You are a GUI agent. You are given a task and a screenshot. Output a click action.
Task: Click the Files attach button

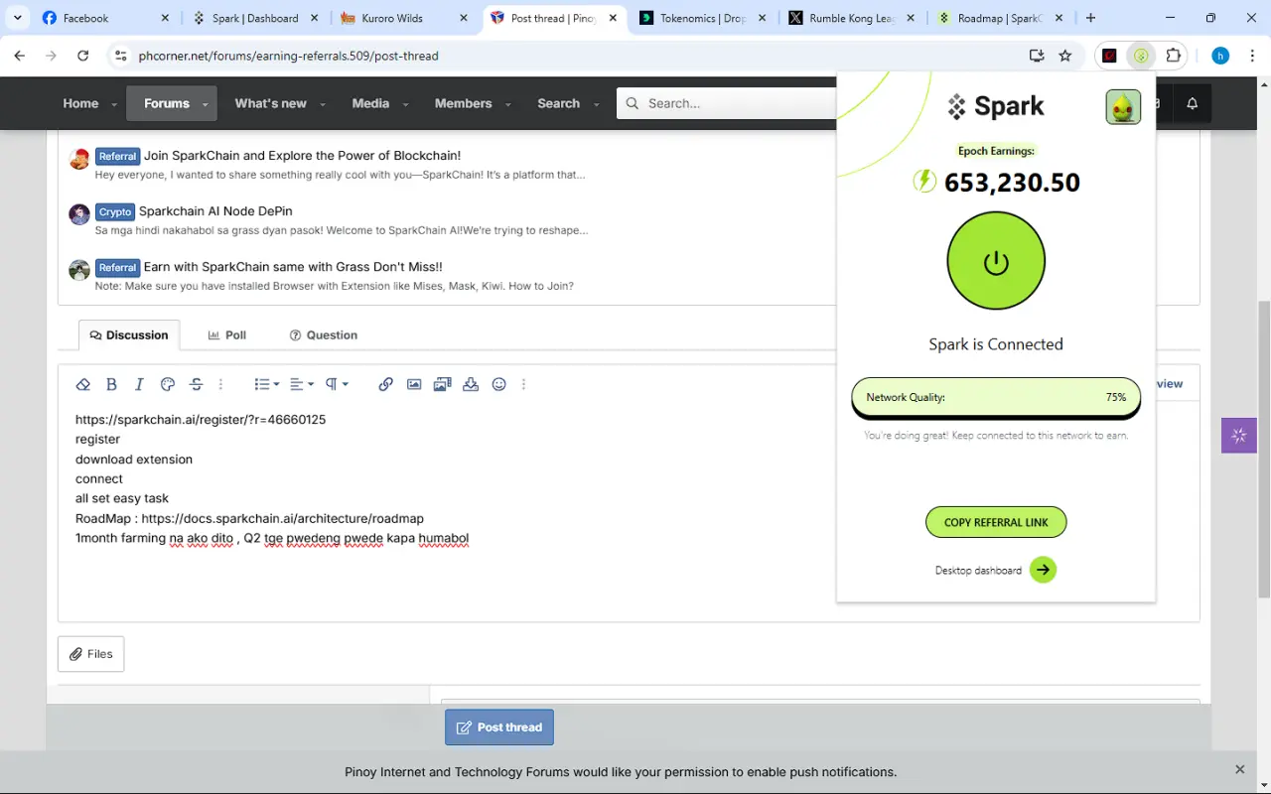pos(91,654)
